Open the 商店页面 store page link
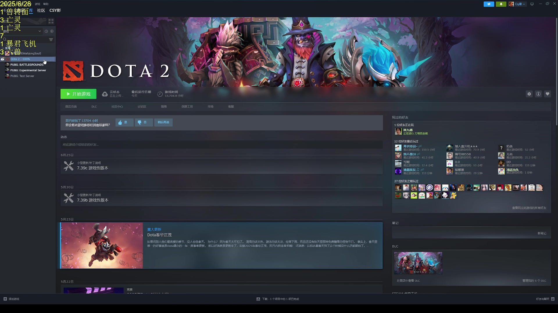This screenshot has height=313, width=558. [71, 107]
